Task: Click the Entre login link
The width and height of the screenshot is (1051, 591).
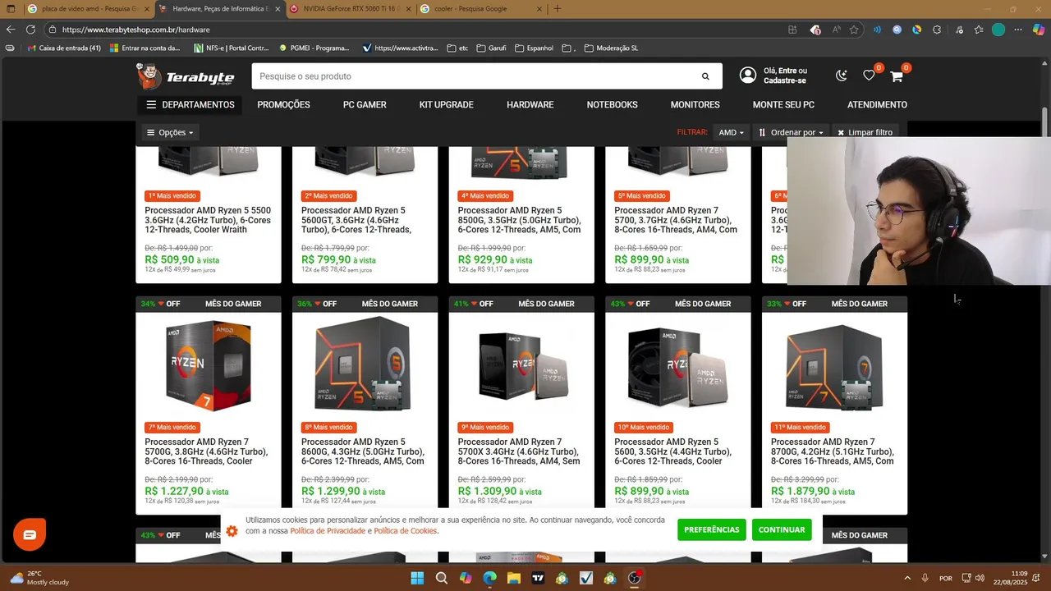Action: coord(787,71)
